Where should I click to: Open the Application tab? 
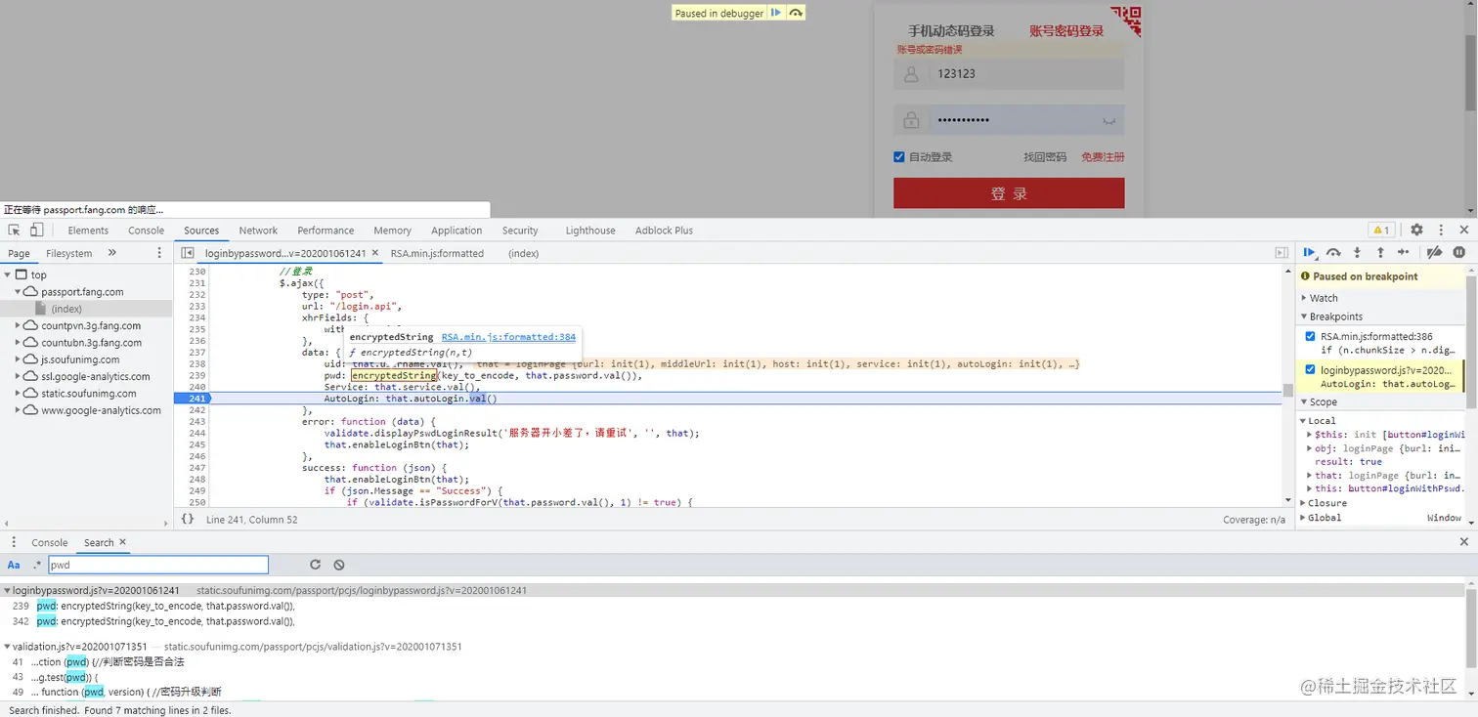pos(456,231)
